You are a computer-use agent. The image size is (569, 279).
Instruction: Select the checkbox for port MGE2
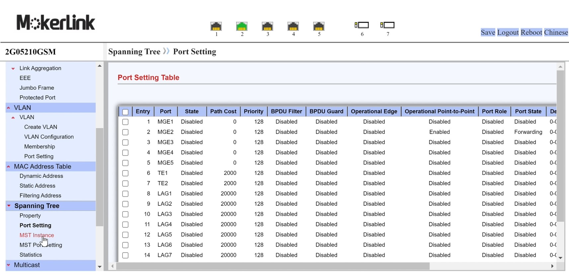[x=125, y=132]
